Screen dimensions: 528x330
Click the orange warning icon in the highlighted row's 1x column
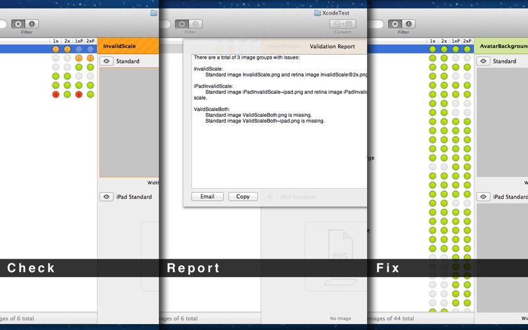[55, 49]
